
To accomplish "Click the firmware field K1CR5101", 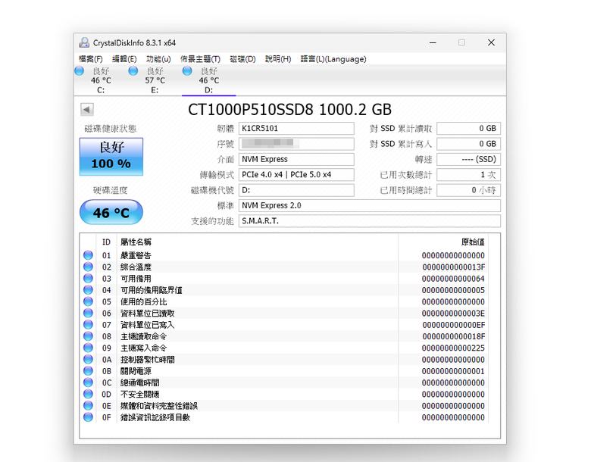I will click(x=296, y=129).
